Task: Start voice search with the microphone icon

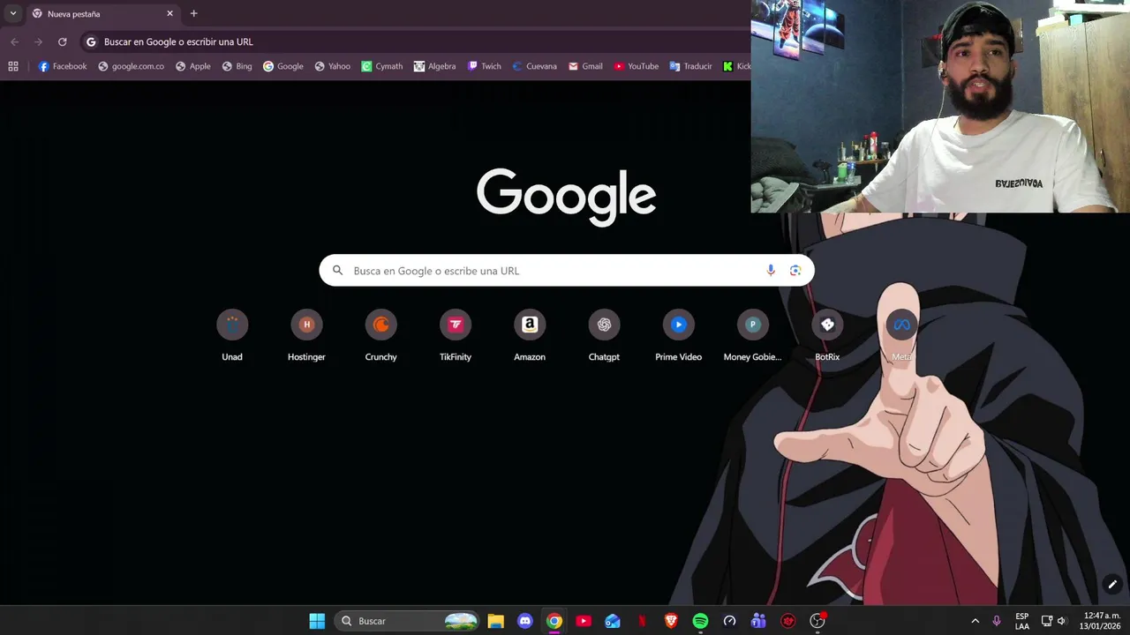Action: point(771,271)
